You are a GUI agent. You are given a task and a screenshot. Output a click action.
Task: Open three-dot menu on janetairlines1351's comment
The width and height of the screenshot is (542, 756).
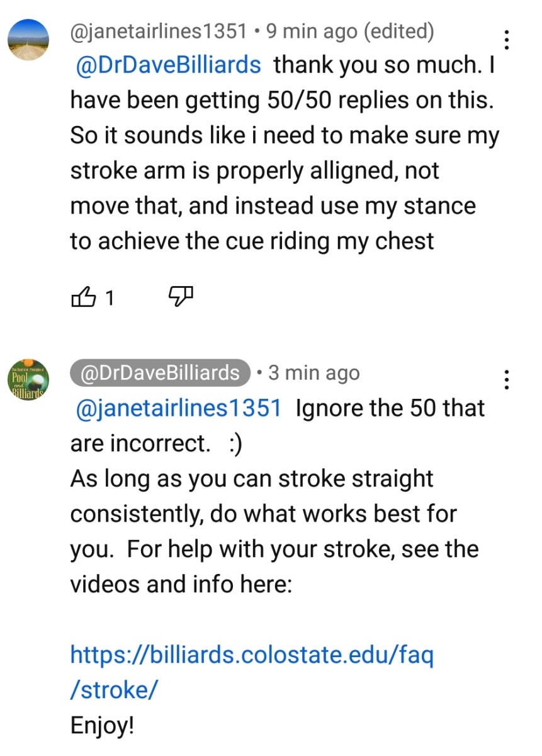[x=507, y=40]
